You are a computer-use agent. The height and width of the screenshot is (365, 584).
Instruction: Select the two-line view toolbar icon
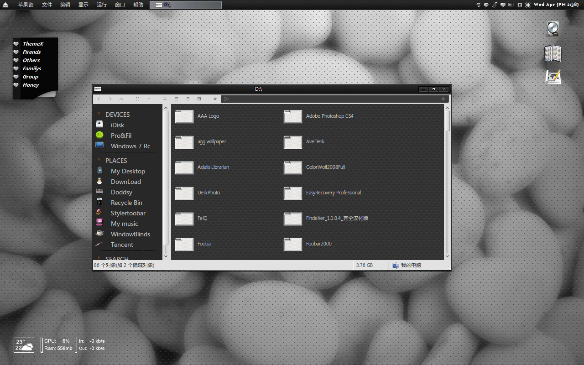click(165, 99)
